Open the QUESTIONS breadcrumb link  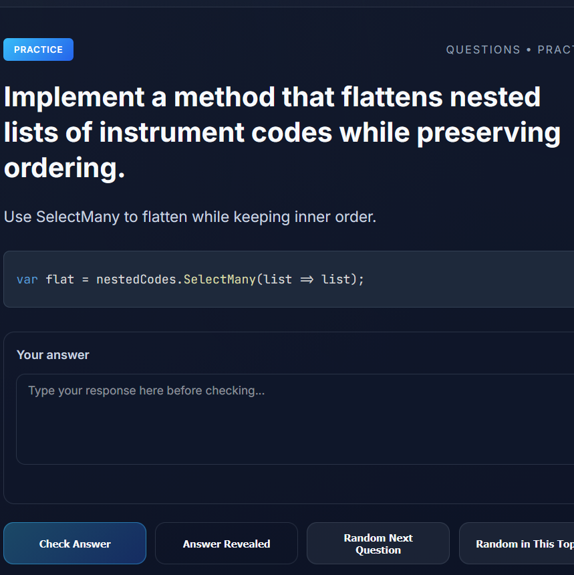[482, 49]
